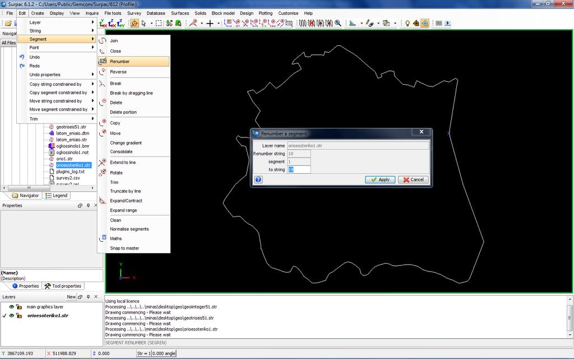Switch to the Tool properties tab
Viewport: 574px width, 359px height.
point(63,286)
